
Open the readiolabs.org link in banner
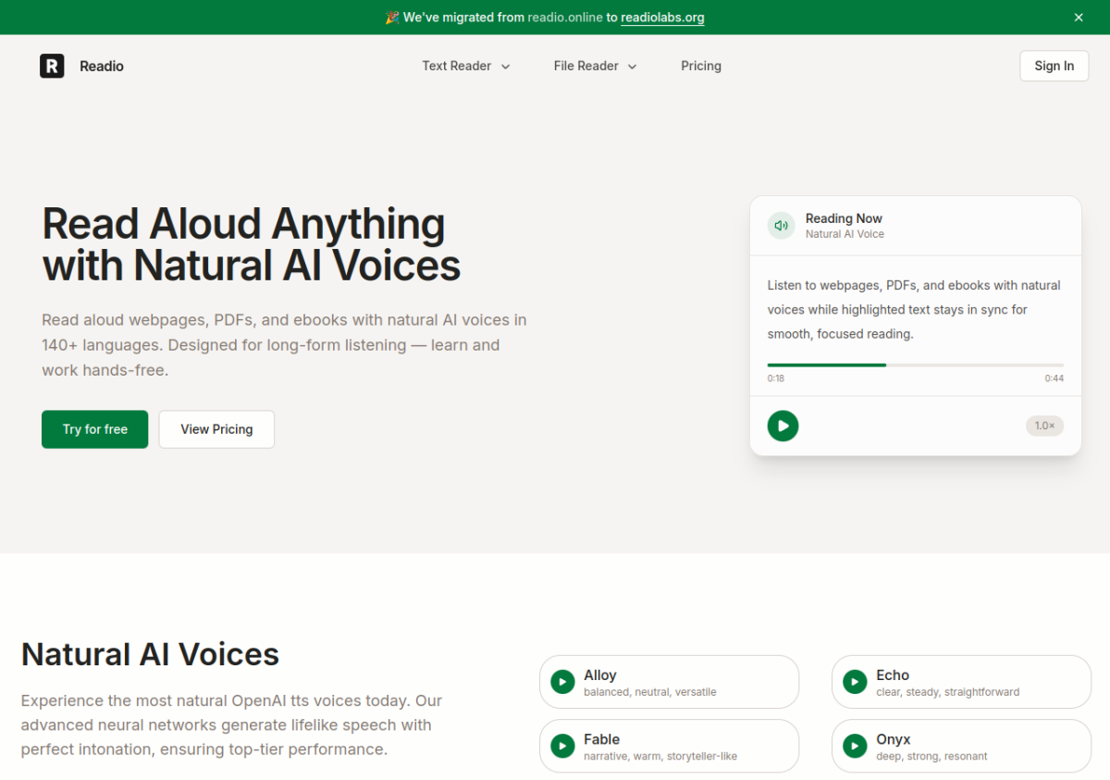pyautogui.click(x=662, y=18)
